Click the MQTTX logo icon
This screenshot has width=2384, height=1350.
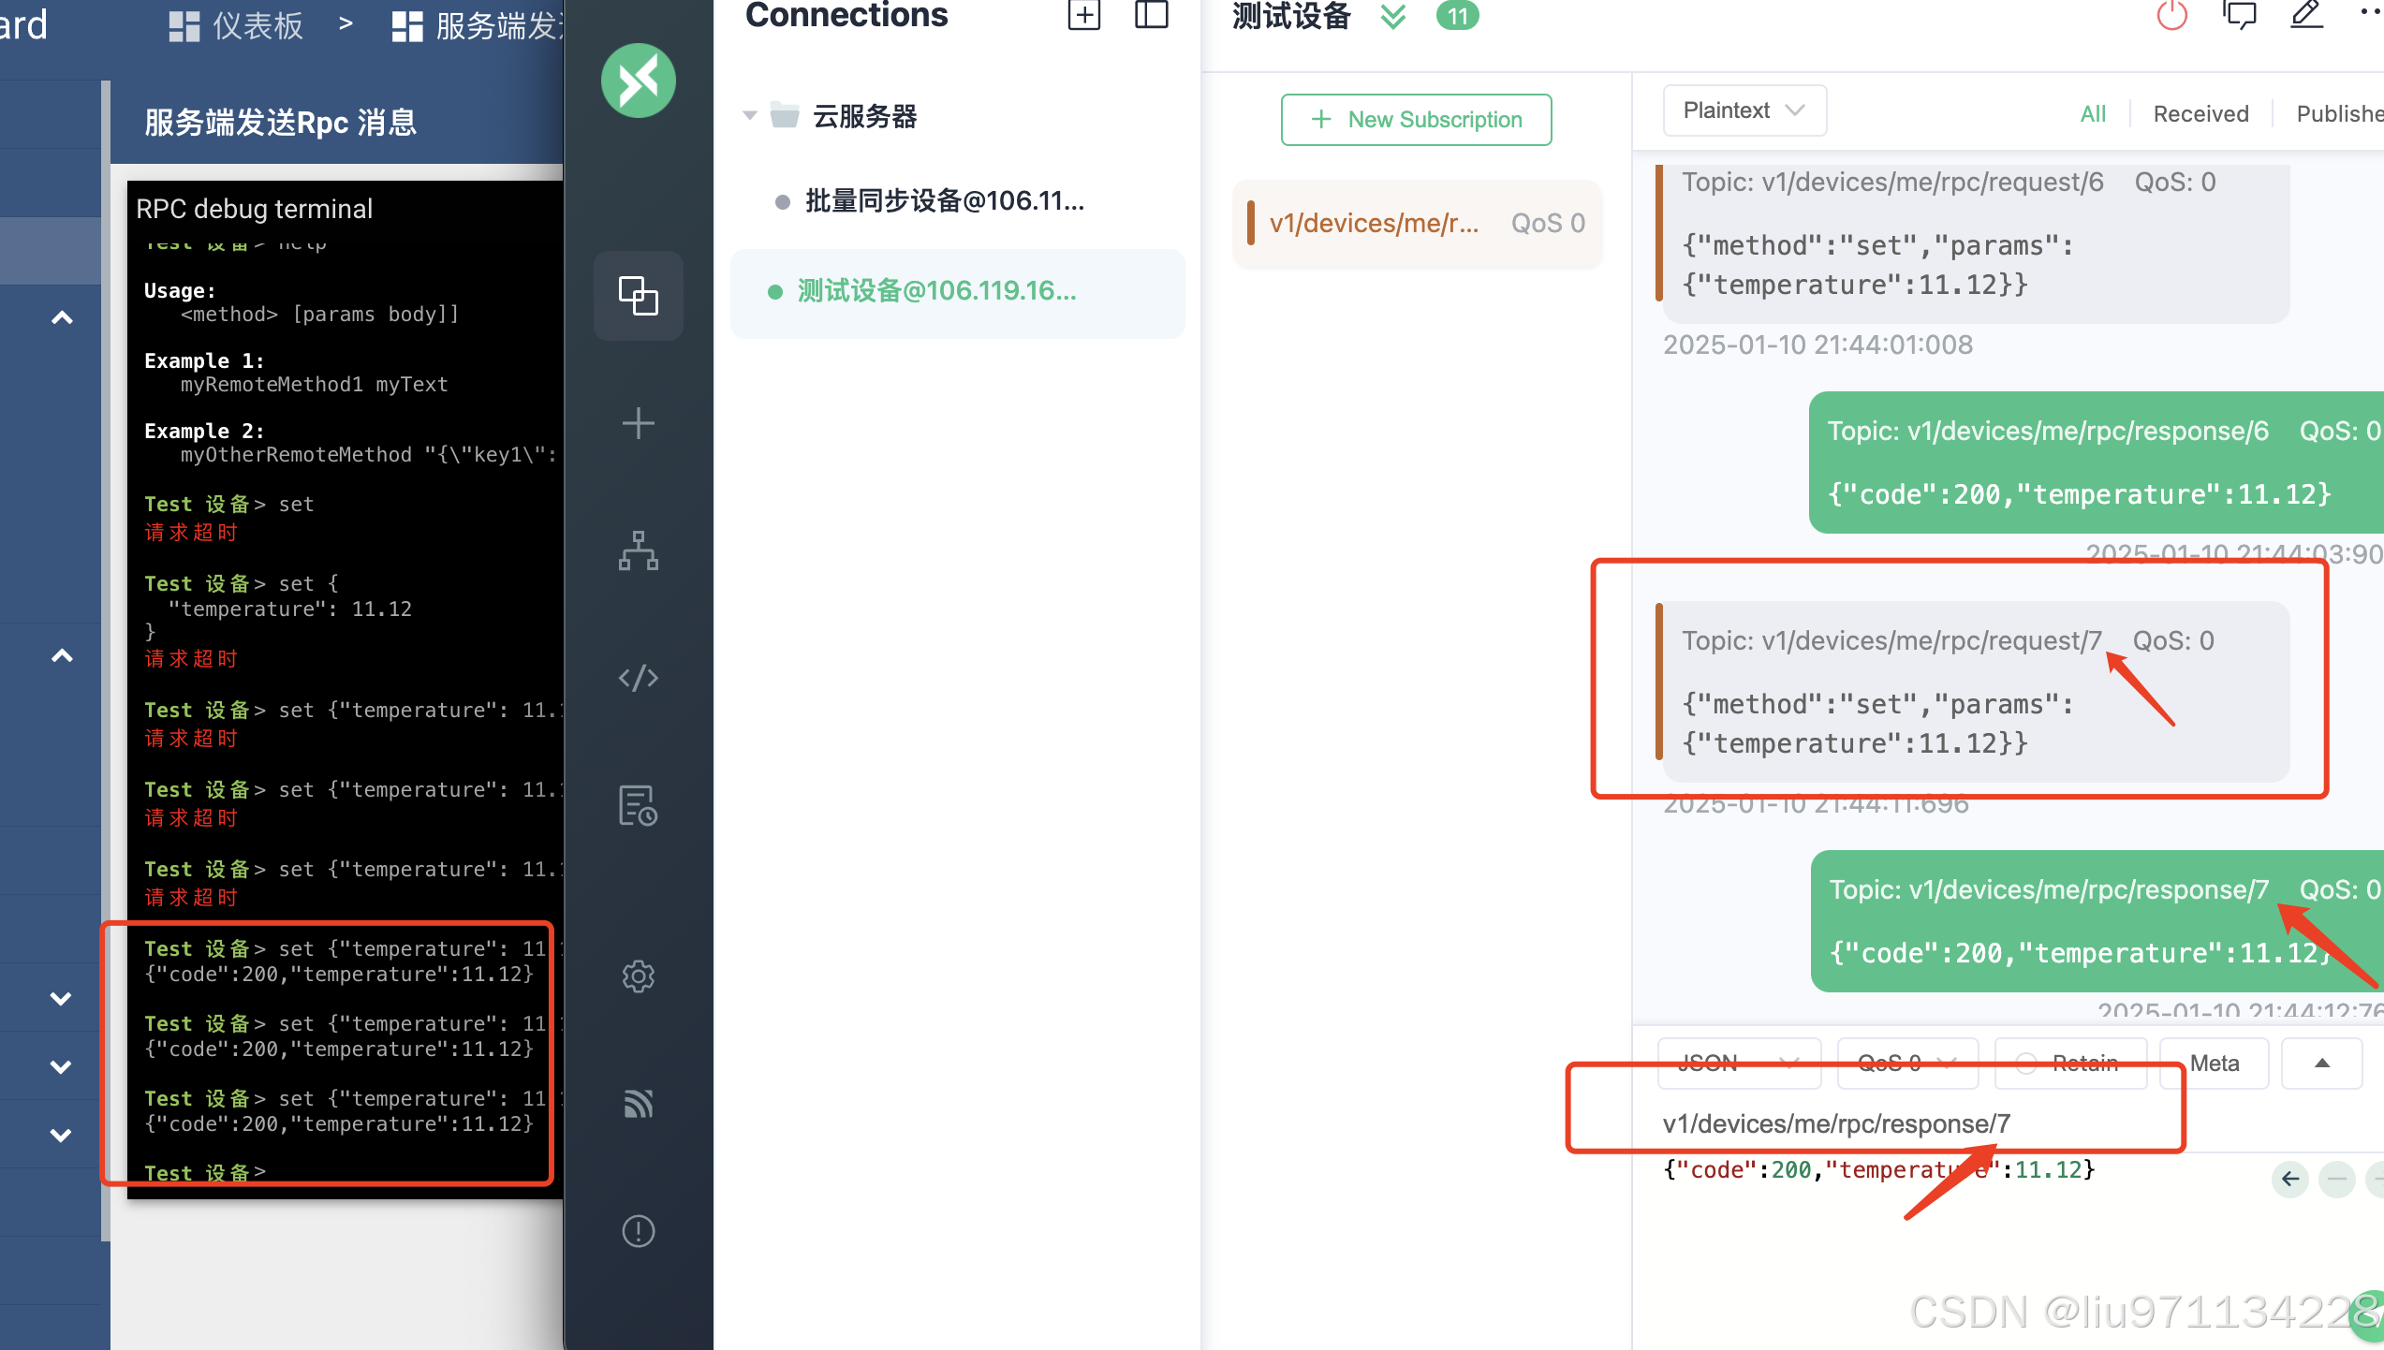click(639, 81)
